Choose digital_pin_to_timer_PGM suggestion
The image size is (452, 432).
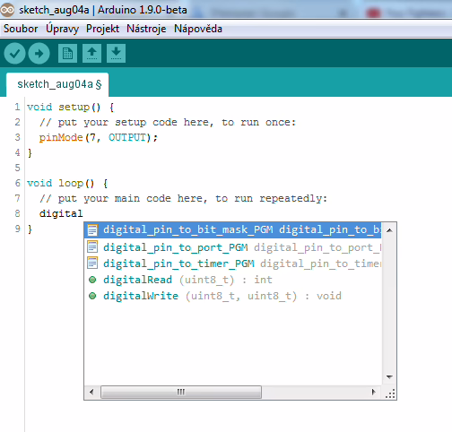232,264
